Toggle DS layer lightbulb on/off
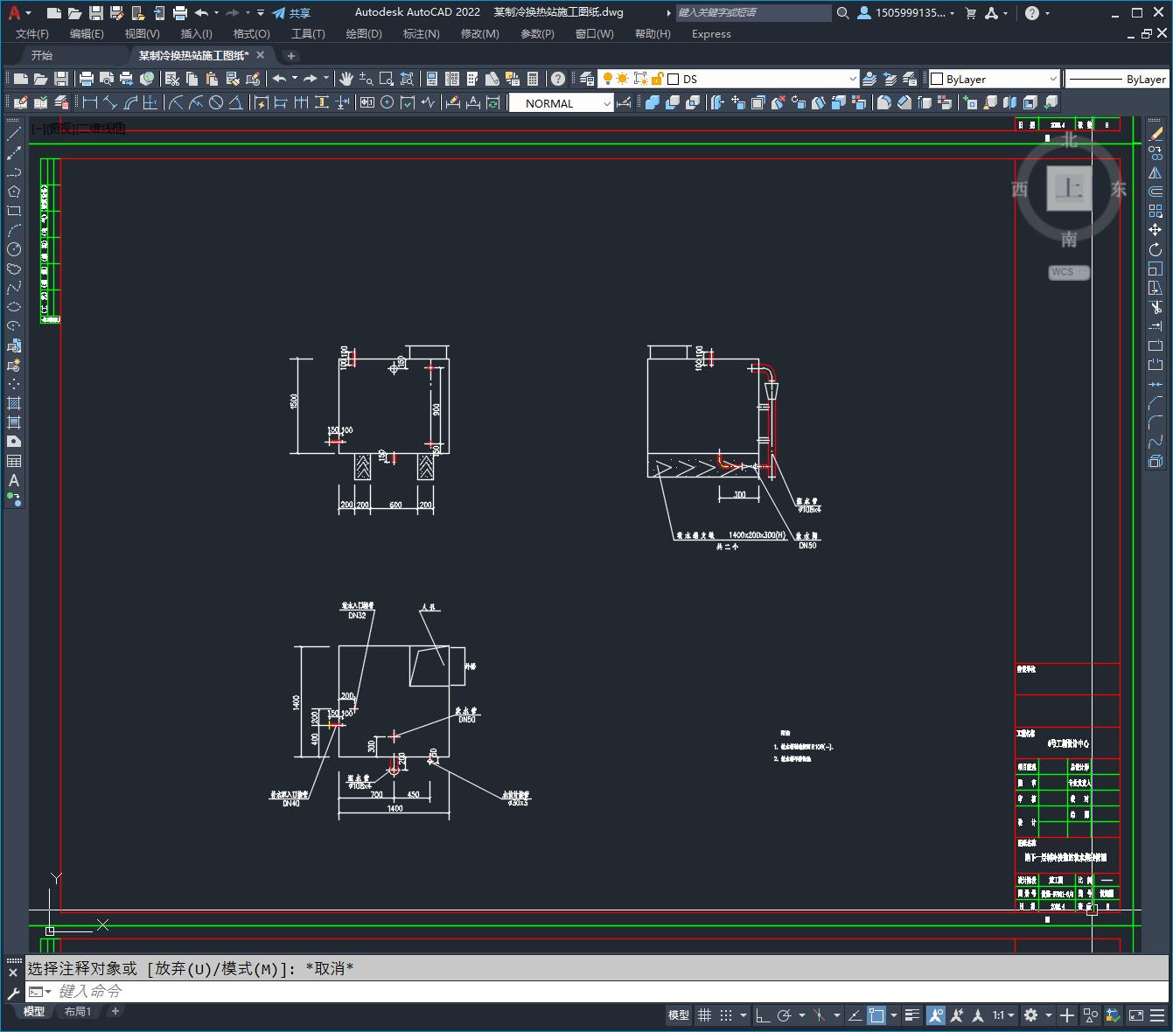Screen dimensions: 1173x1032 607,79
